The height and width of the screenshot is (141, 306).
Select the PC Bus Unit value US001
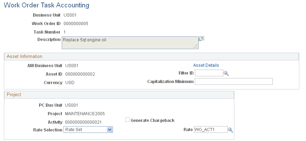point(71,105)
